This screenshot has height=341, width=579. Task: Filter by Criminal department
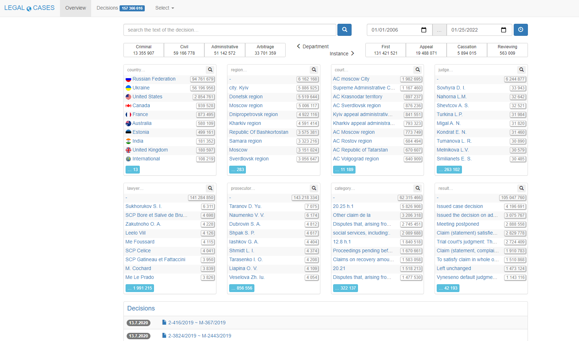point(144,50)
